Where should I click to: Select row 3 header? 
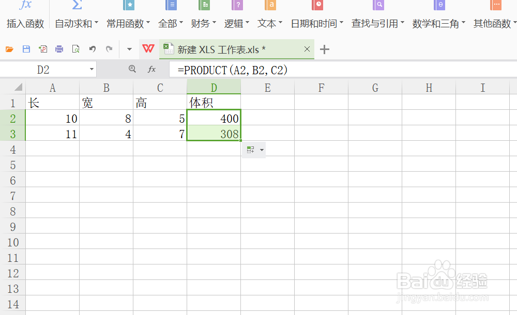tap(12, 134)
